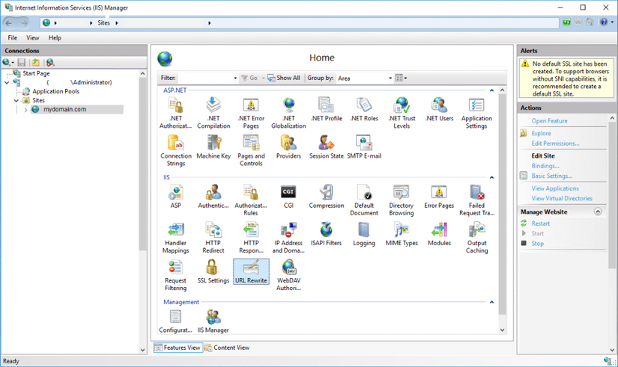
Task: Select the Providers icon
Action: (288, 147)
